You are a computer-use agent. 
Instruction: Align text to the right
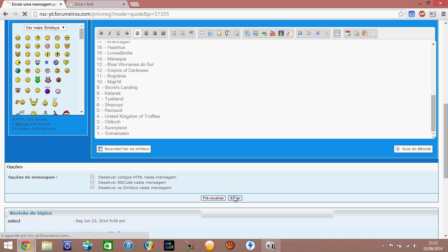pyautogui.click(x=155, y=33)
